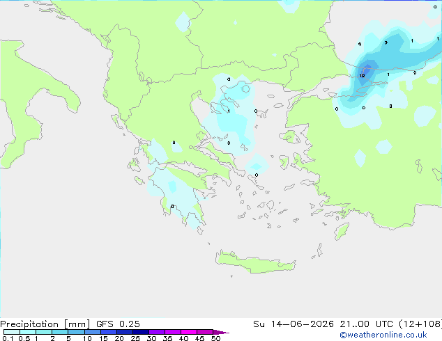Open the weatheronline.co.uk link
This screenshot has width=442, height=341.
point(383,335)
